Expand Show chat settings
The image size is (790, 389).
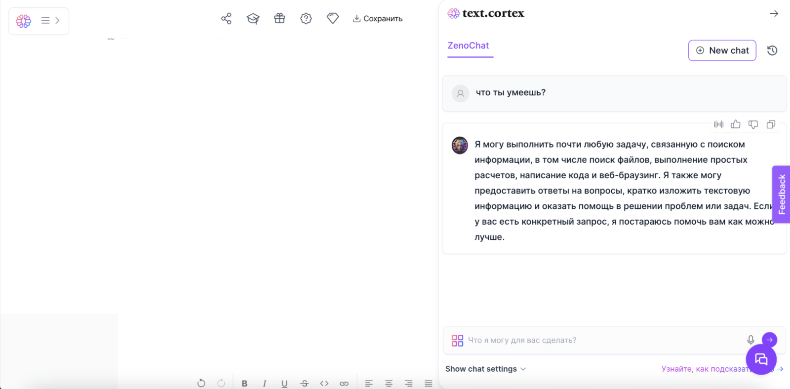tap(485, 369)
